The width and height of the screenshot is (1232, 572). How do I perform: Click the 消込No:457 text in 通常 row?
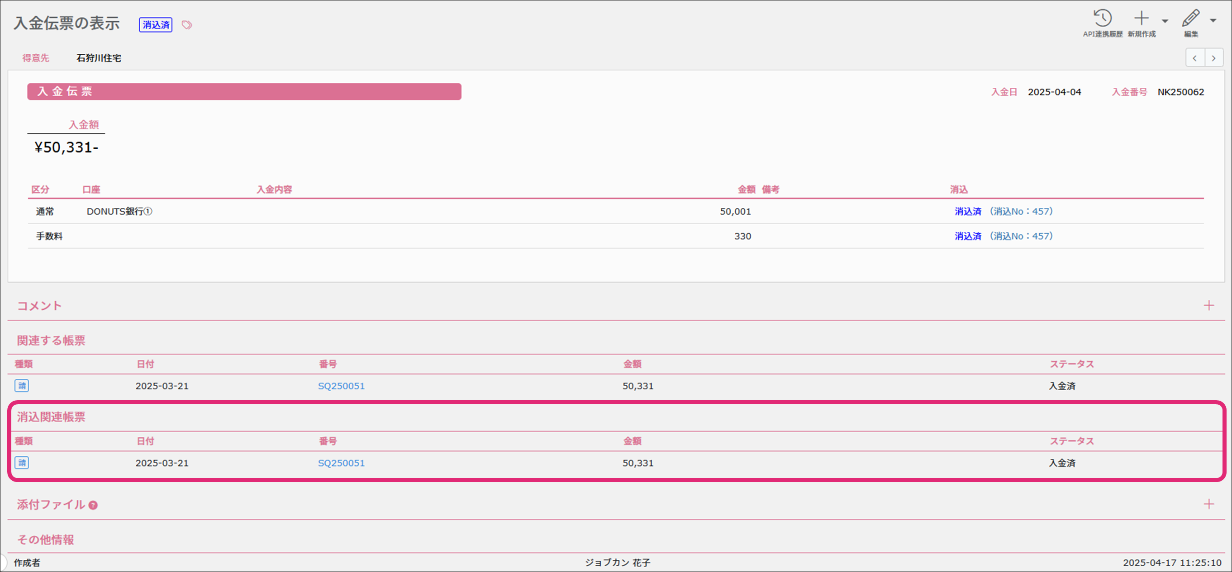[1021, 211]
